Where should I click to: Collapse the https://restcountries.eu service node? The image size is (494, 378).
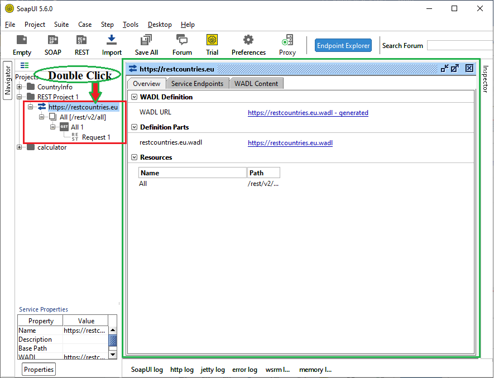click(31, 107)
